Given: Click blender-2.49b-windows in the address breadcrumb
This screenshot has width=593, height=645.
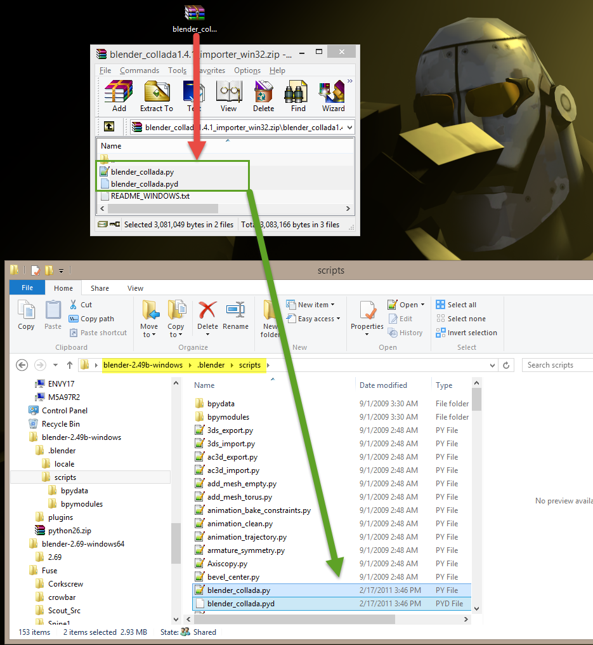Looking at the screenshot, I should (x=143, y=365).
